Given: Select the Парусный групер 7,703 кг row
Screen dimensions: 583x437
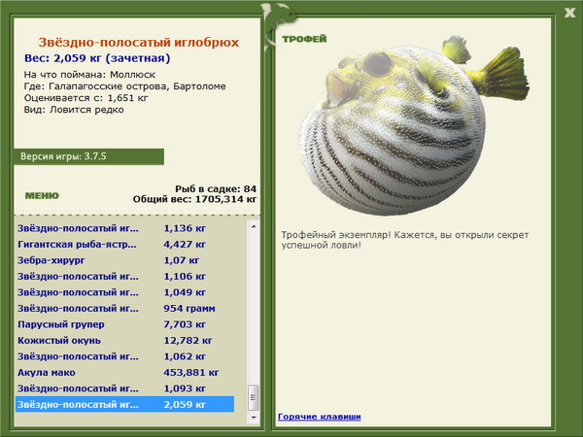Looking at the screenshot, I should point(124,324).
